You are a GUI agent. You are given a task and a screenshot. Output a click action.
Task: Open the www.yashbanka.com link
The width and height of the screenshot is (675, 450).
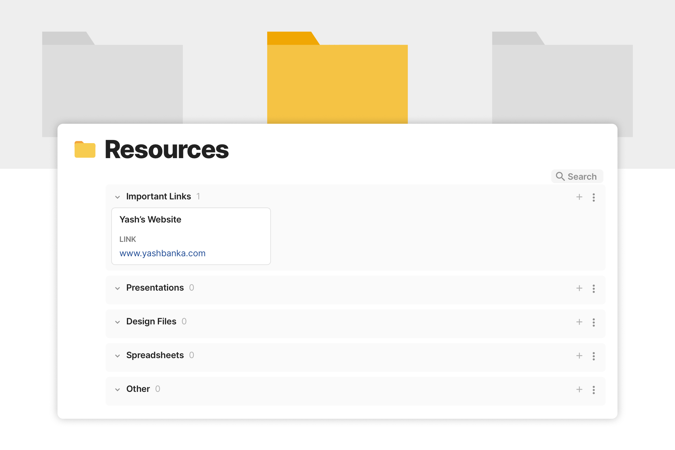162,253
